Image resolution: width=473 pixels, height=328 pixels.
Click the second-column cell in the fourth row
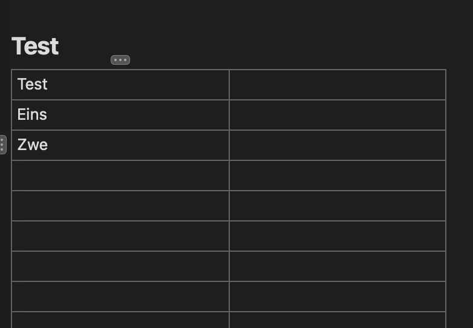(338, 175)
